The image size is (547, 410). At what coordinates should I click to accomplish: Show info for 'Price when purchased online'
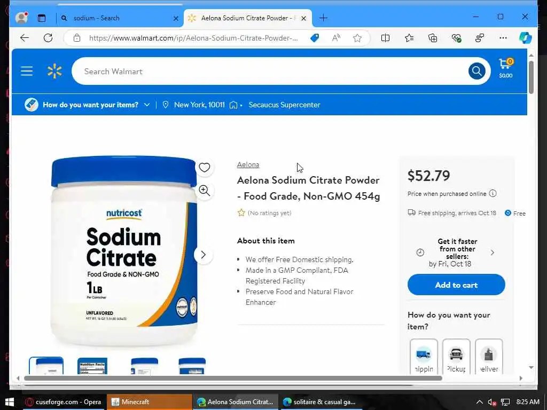493,193
